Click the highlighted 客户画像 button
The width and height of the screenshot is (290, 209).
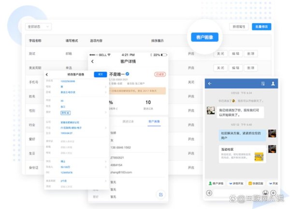click(x=204, y=37)
